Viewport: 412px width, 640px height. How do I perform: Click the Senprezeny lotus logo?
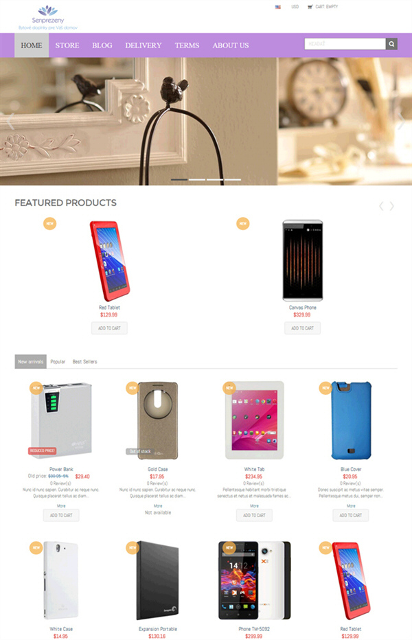coord(48,10)
